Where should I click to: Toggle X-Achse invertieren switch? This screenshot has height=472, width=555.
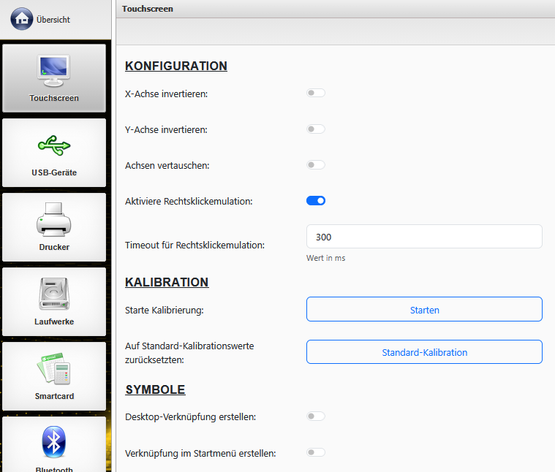pos(315,94)
